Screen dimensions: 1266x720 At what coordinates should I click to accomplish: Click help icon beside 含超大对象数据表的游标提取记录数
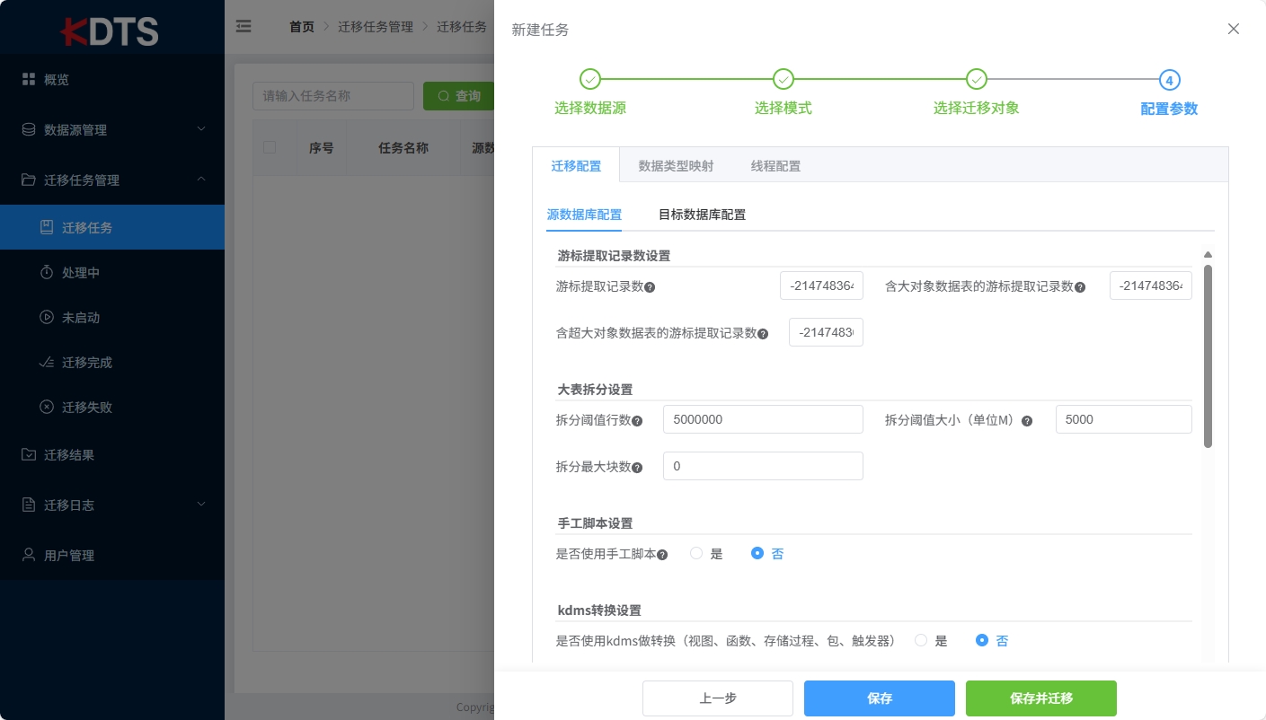point(763,334)
